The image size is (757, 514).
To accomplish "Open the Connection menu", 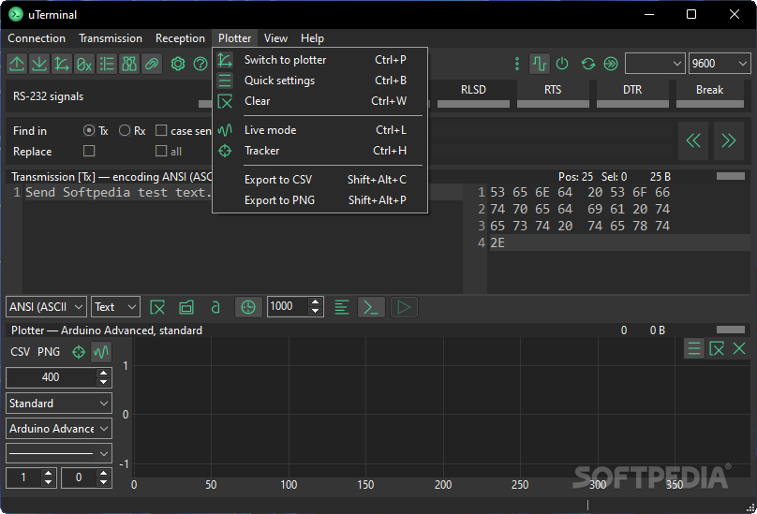I will pyautogui.click(x=37, y=38).
